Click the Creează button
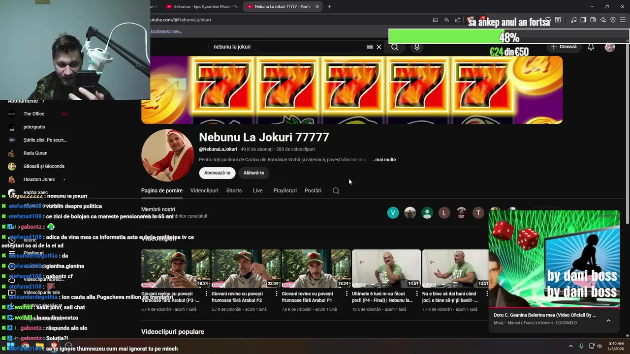 pyautogui.click(x=564, y=47)
